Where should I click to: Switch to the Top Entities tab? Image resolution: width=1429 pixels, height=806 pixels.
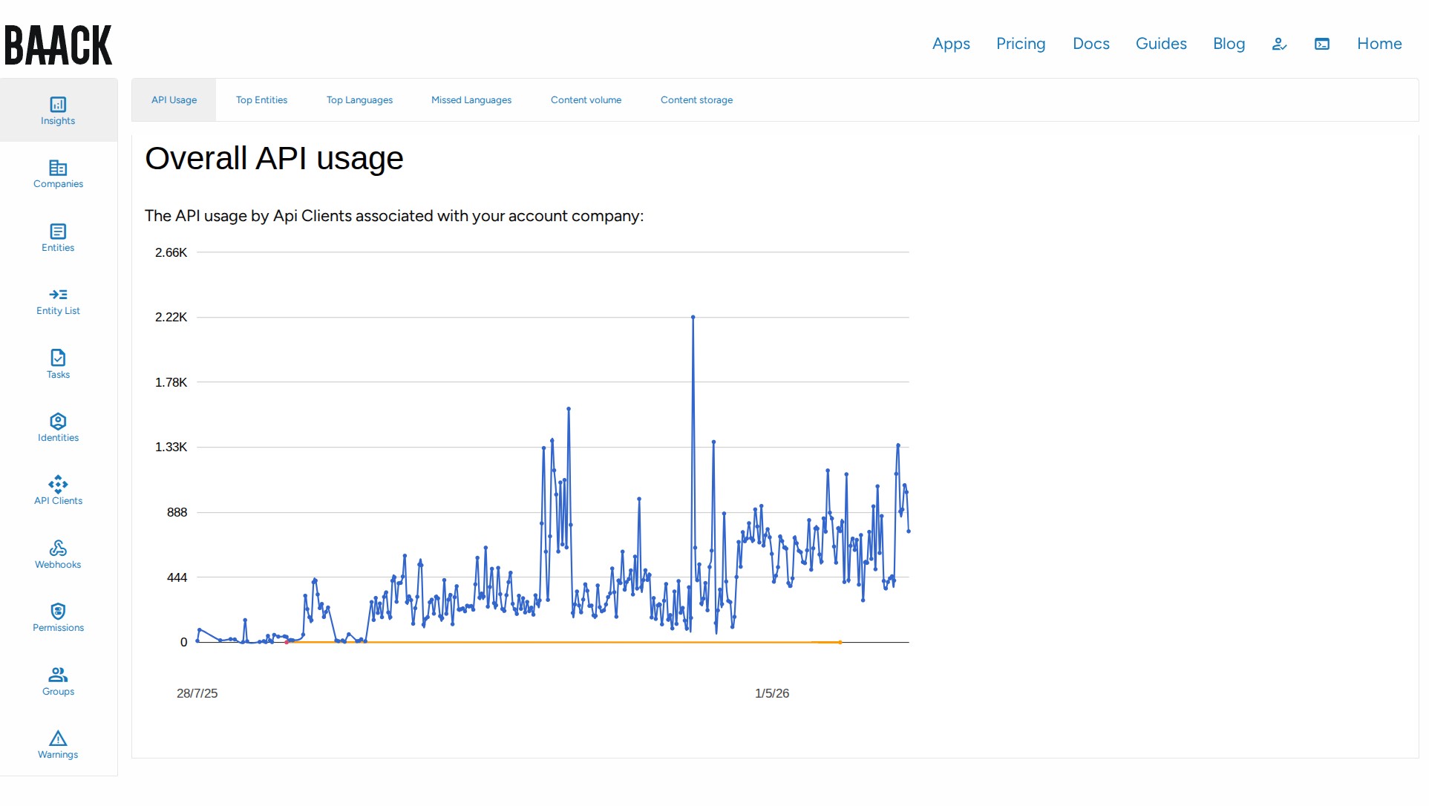[261, 100]
